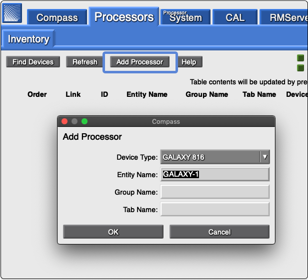Screen dimensions: 308x280
Task: Click the Meyer Sound logo icon
Action: tap(12, 13)
